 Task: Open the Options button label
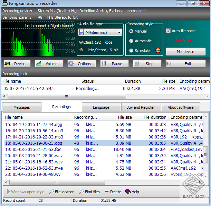(x=84, y=64)
